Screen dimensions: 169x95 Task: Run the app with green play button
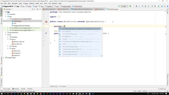coord(130,6)
